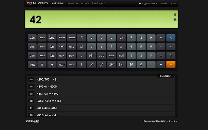Open the loanExpert tab
This screenshot has height=130, width=208.
coord(98,3)
